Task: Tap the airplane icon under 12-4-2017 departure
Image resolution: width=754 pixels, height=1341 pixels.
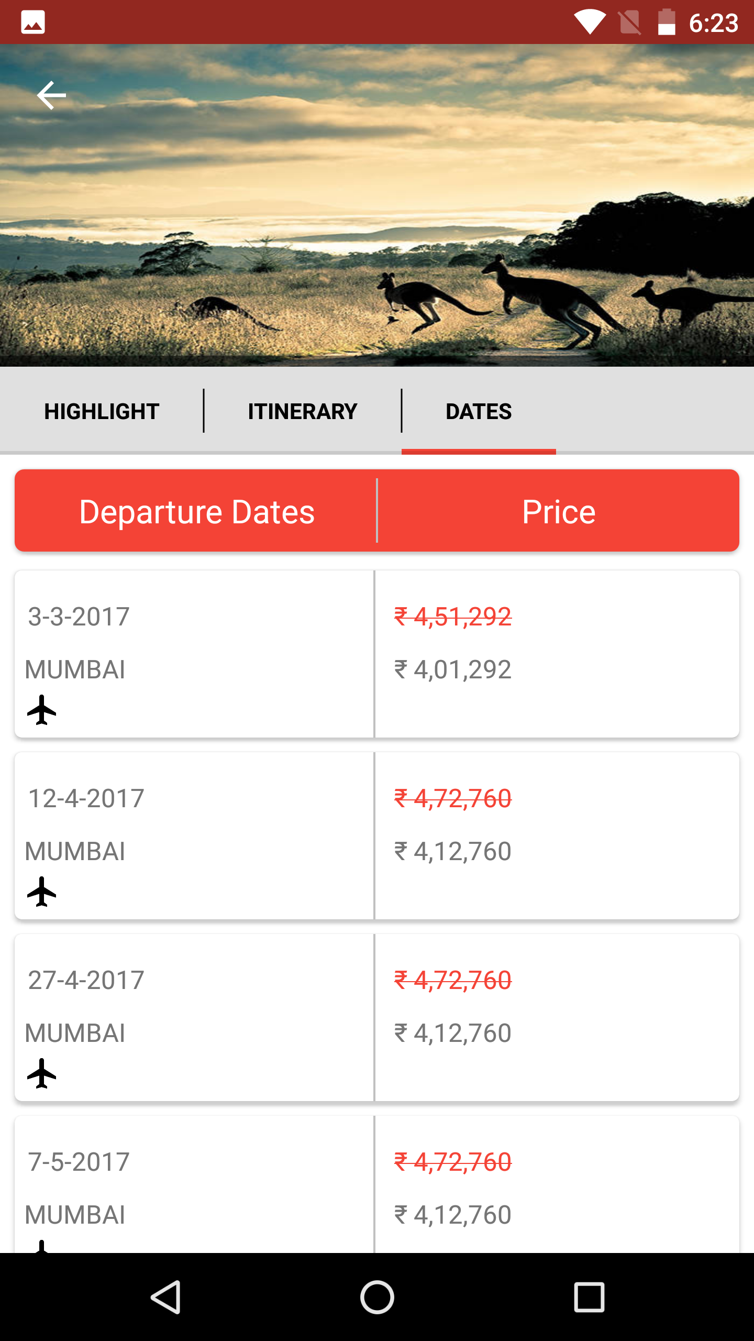Action: pos(42,892)
